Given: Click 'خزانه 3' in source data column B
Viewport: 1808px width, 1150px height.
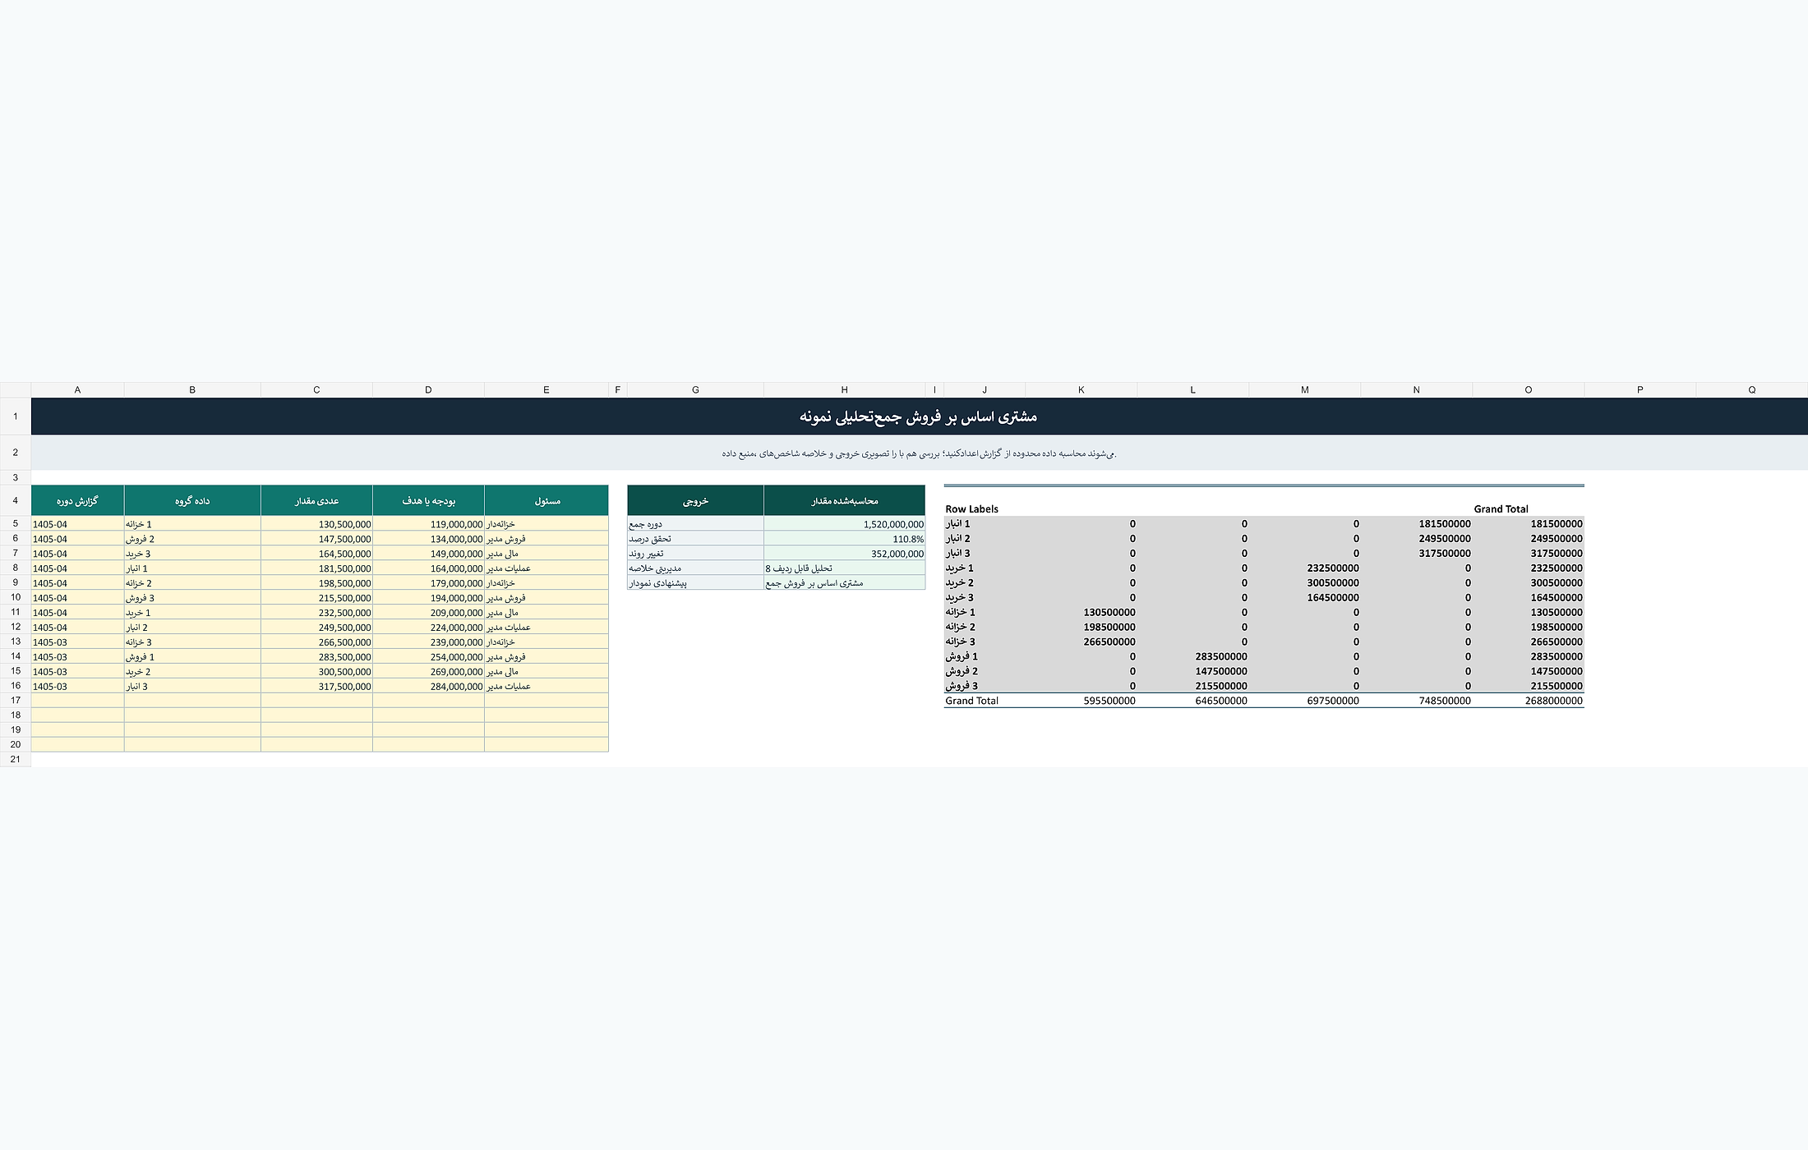Looking at the screenshot, I should pos(192,642).
